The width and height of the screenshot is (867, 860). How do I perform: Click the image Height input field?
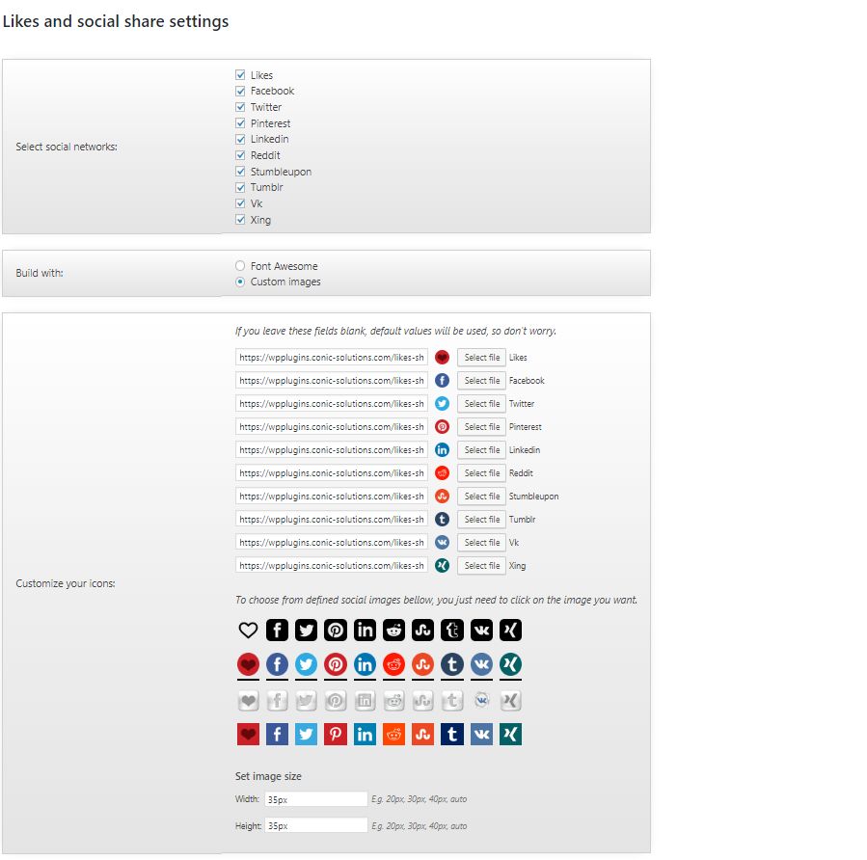(x=315, y=825)
